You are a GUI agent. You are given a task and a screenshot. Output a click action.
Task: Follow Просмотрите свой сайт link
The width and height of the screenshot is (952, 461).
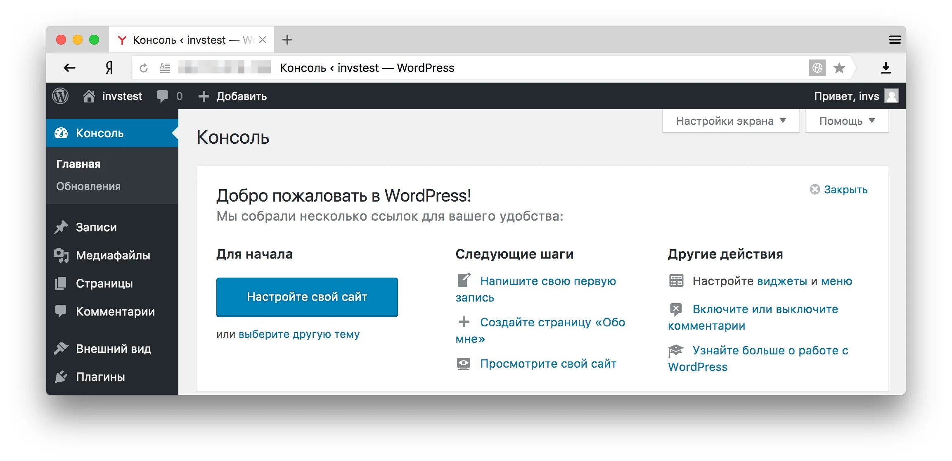(x=548, y=364)
